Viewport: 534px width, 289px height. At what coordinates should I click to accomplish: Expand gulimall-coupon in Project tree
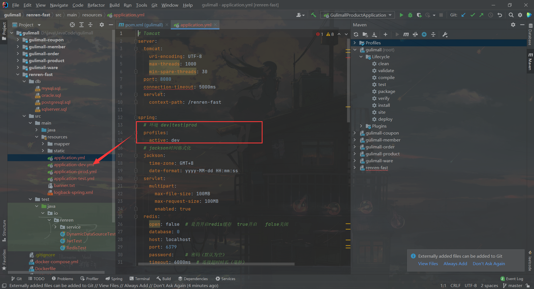pos(18,40)
